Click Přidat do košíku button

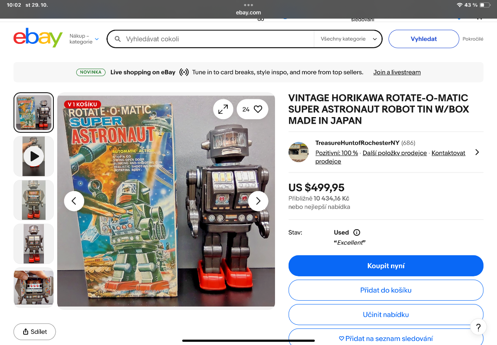386,290
